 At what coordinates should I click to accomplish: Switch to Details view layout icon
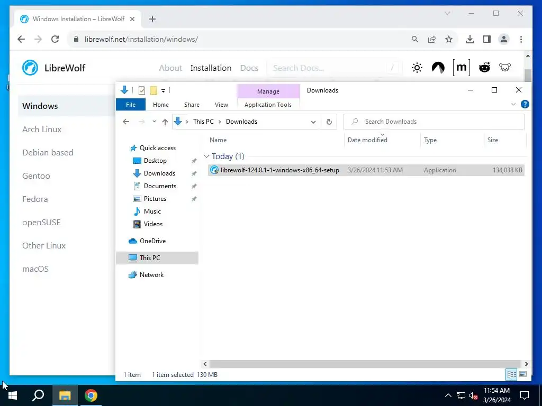512,374
